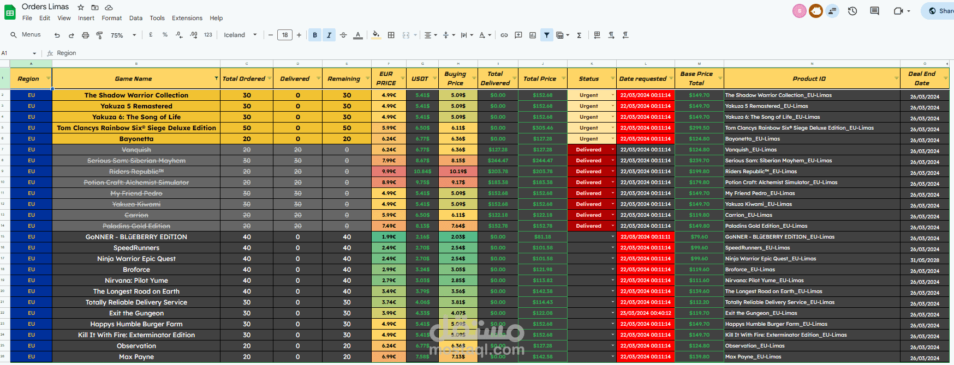Open more number formats (123)
This screenshot has height=365, width=954.
pyautogui.click(x=208, y=35)
